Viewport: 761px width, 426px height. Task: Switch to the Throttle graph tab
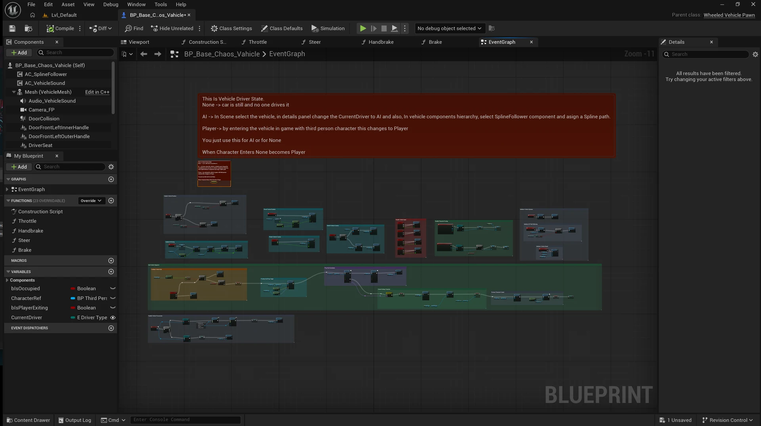[x=258, y=42]
